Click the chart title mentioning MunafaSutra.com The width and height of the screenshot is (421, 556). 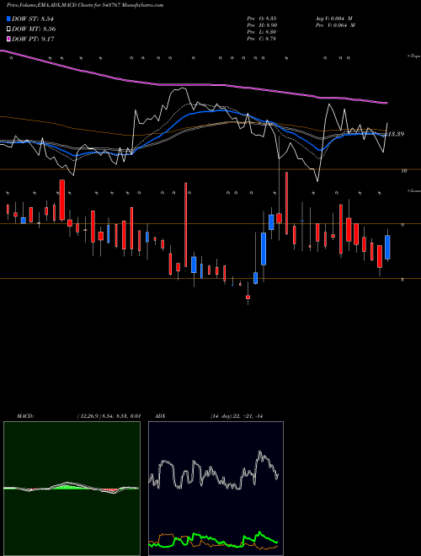pos(85,6)
